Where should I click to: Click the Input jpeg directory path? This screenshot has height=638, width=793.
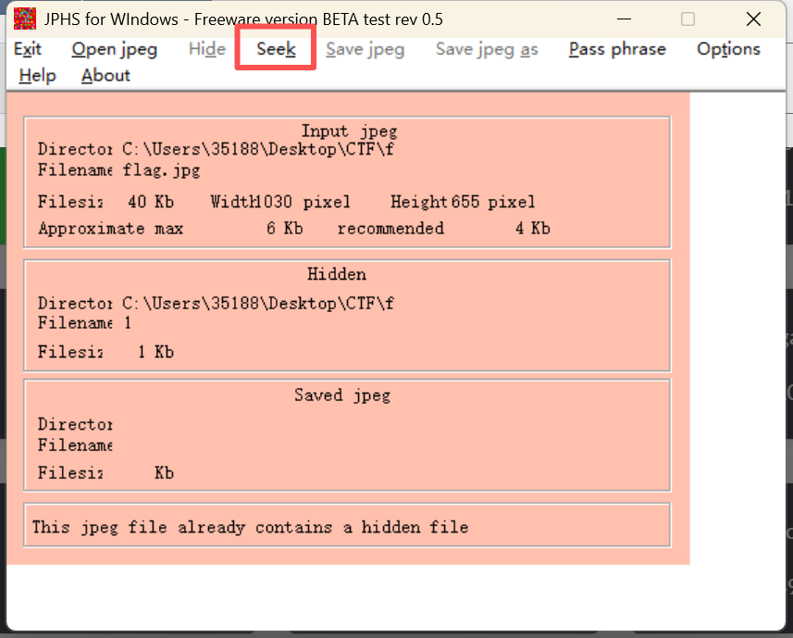[x=258, y=149]
